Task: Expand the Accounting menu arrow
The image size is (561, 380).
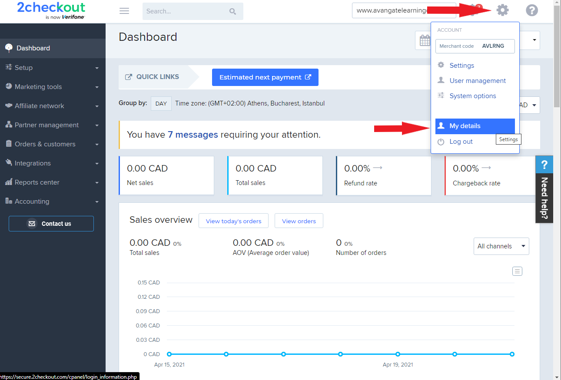Action: point(97,202)
